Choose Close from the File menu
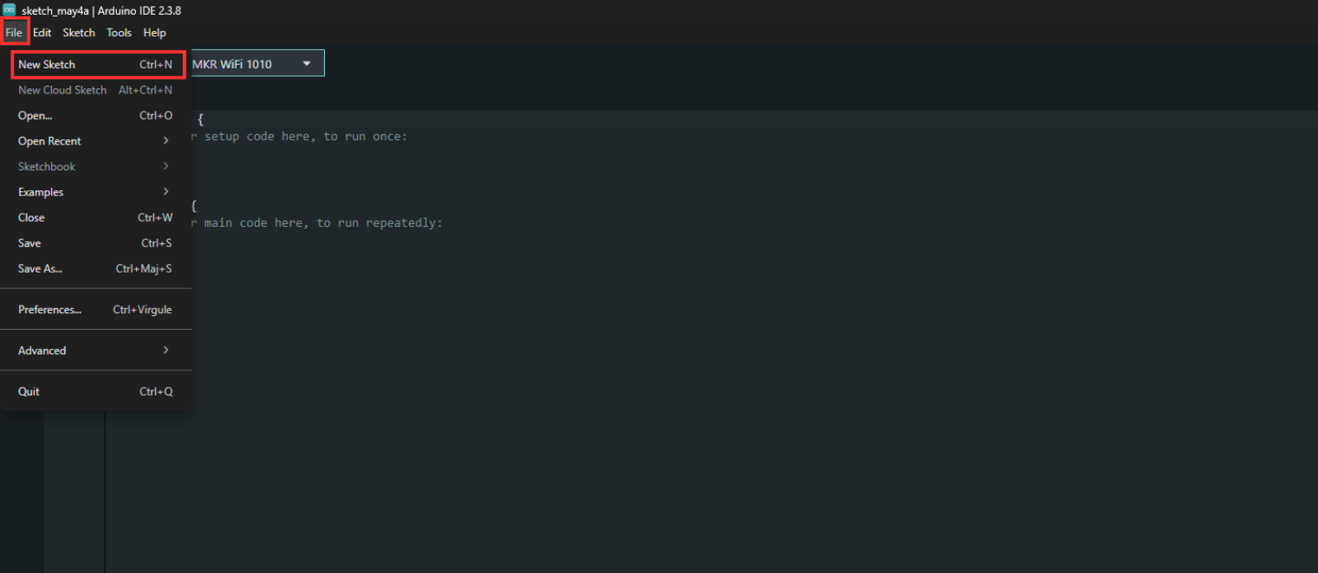The width and height of the screenshot is (1318, 573). pos(96,217)
